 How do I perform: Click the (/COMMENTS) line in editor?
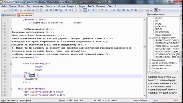31,79
